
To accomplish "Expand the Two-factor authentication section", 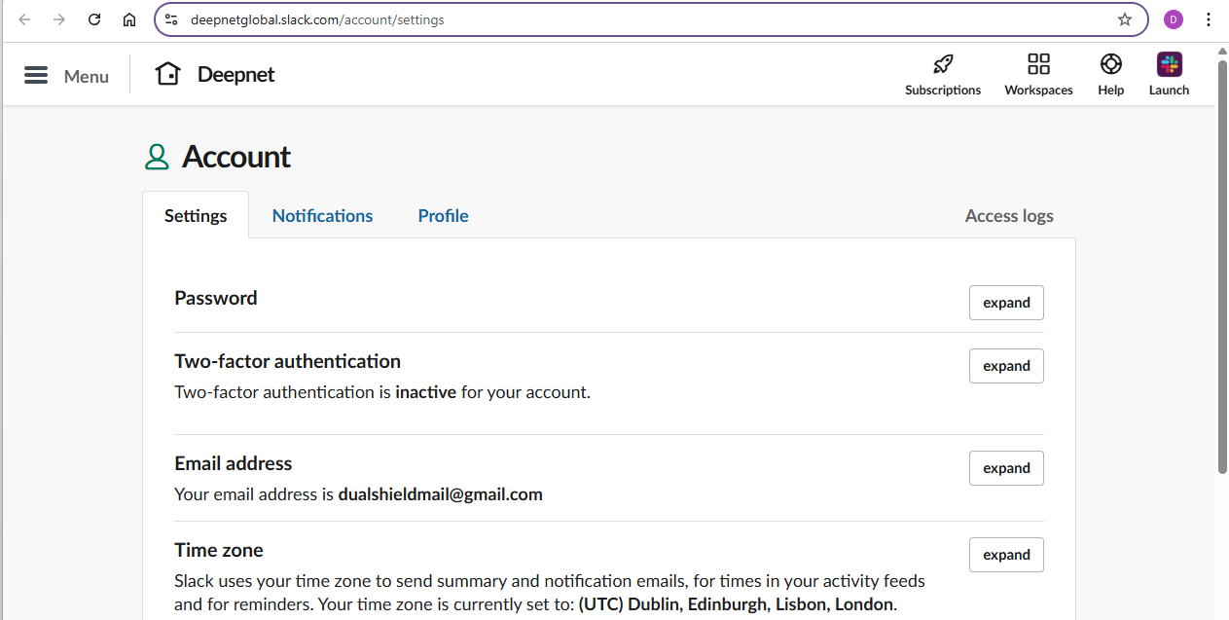I will click(x=1006, y=366).
